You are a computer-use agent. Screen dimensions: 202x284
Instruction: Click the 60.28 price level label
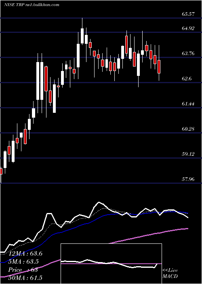click(188, 129)
